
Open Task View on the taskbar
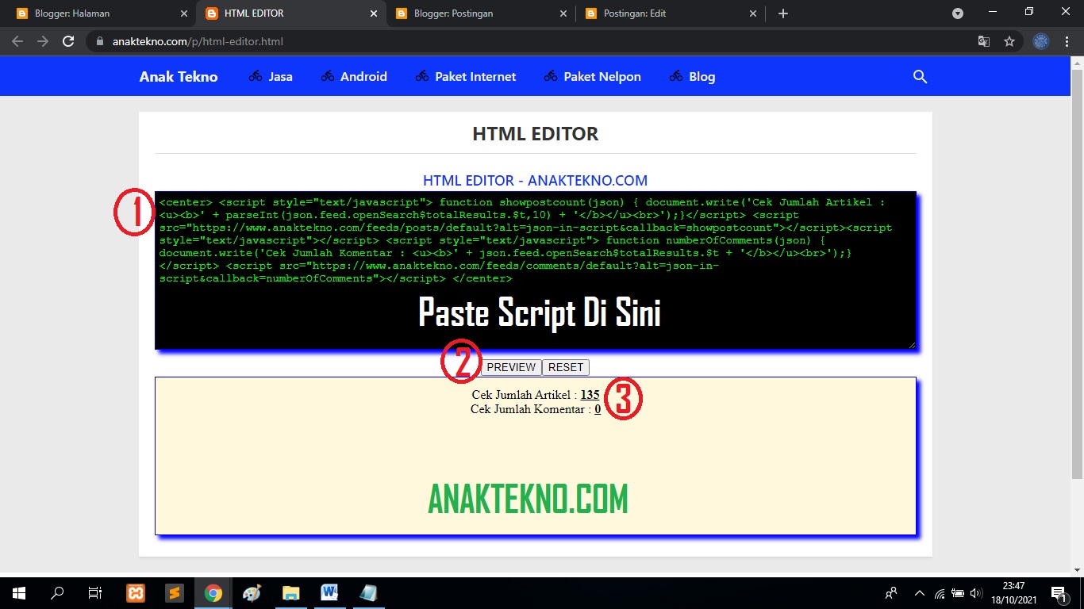95,593
